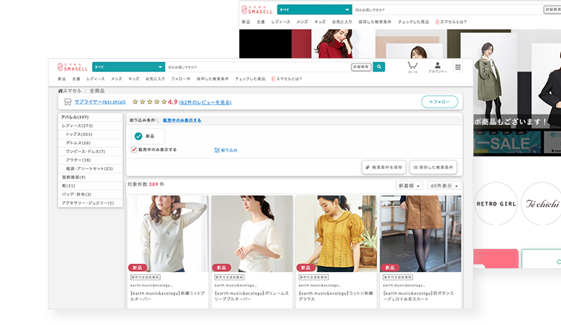Click 絞り込み link text
This screenshot has width=561, height=325.
230,150
